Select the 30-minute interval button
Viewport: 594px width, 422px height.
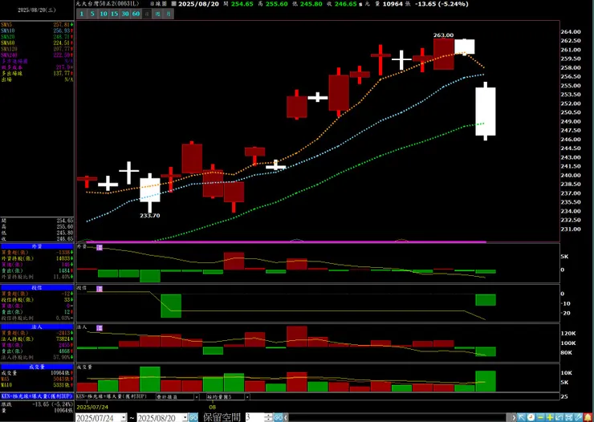click(125, 14)
